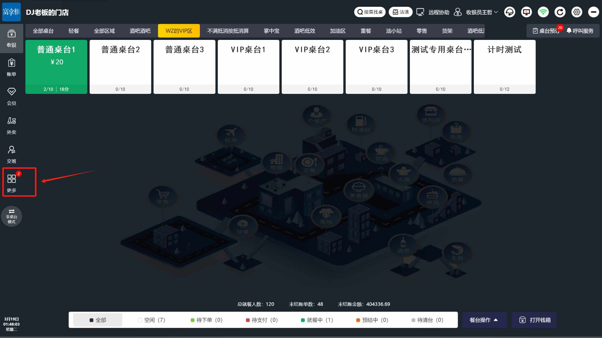Open table VIP桌台1

[248, 67]
